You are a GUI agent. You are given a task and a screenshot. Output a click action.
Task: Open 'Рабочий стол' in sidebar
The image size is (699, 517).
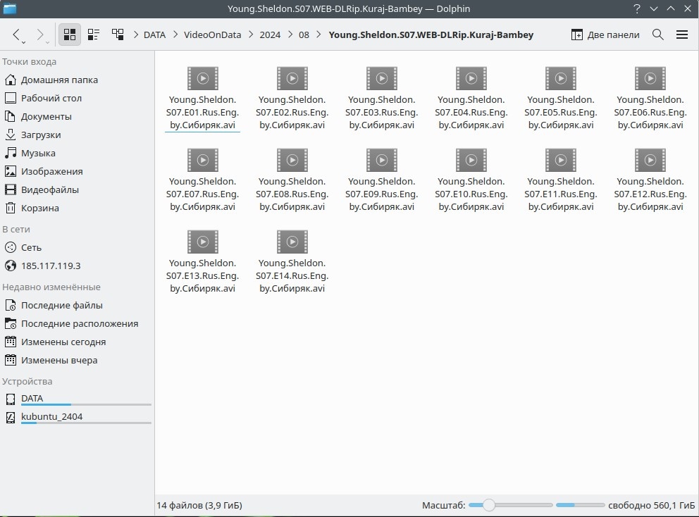77,98
